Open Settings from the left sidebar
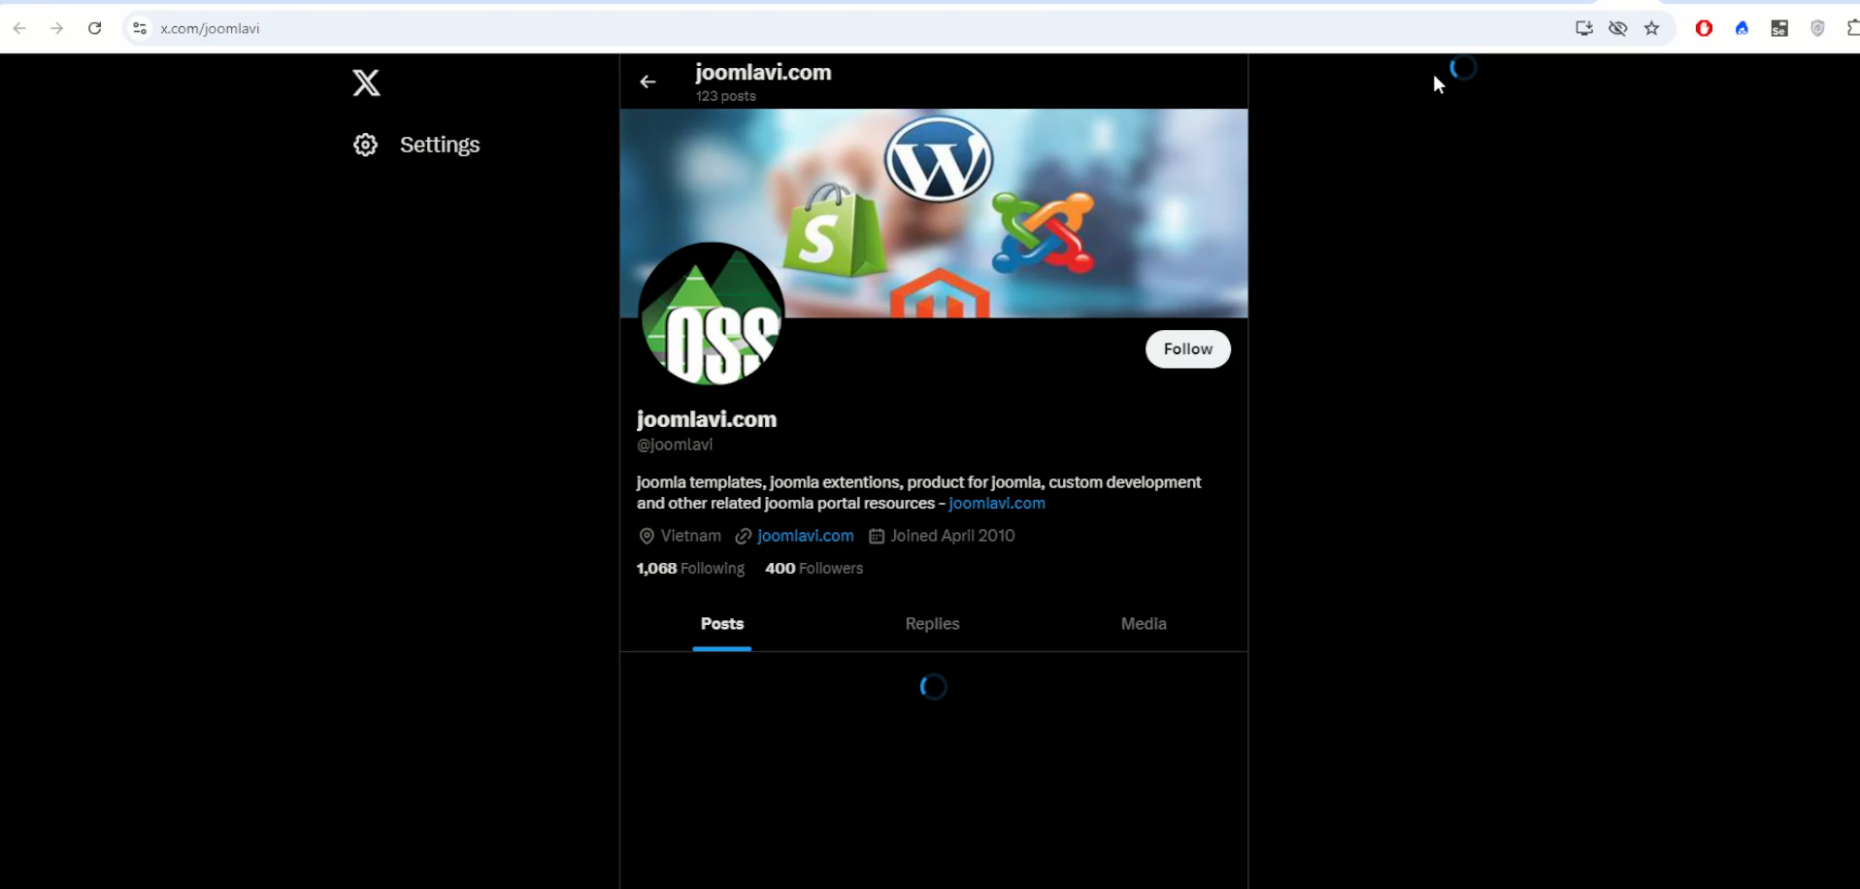1860x889 pixels. tap(416, 145)
